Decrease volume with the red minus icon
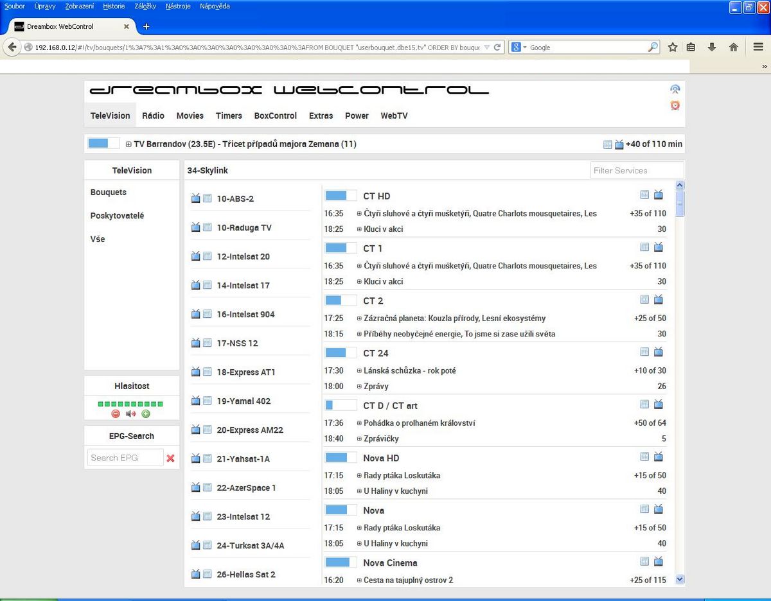This screenshot has height=601, width=771. click(116, 414)
